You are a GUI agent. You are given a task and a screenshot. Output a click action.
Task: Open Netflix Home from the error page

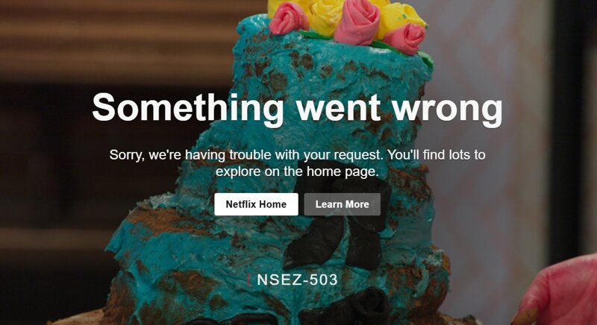[256, 204]
